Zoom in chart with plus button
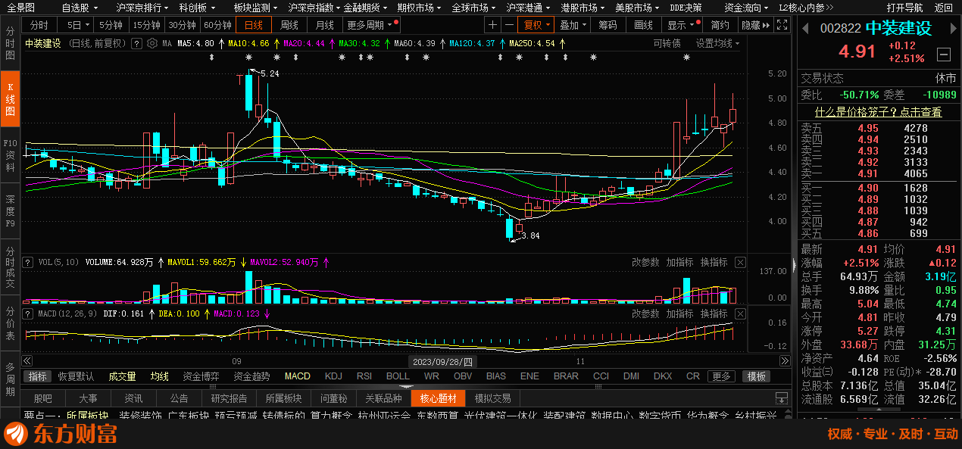The width and height of the screenshot is (962, 449). point(493,25)
